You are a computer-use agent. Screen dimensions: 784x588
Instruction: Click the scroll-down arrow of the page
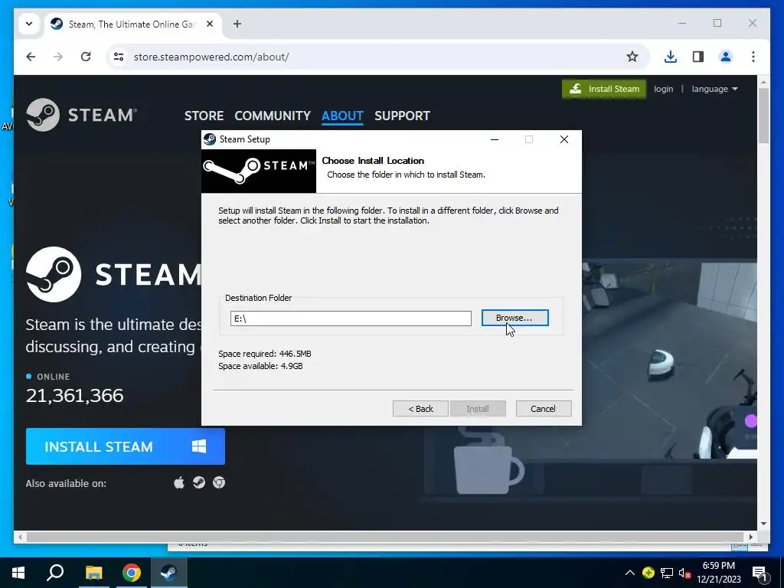pyautogui.click(x=763, y=524)
